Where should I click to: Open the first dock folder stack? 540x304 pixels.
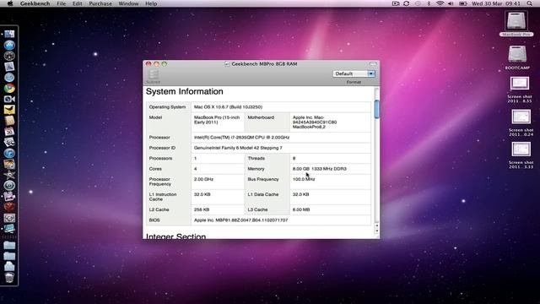coord(9,246)
